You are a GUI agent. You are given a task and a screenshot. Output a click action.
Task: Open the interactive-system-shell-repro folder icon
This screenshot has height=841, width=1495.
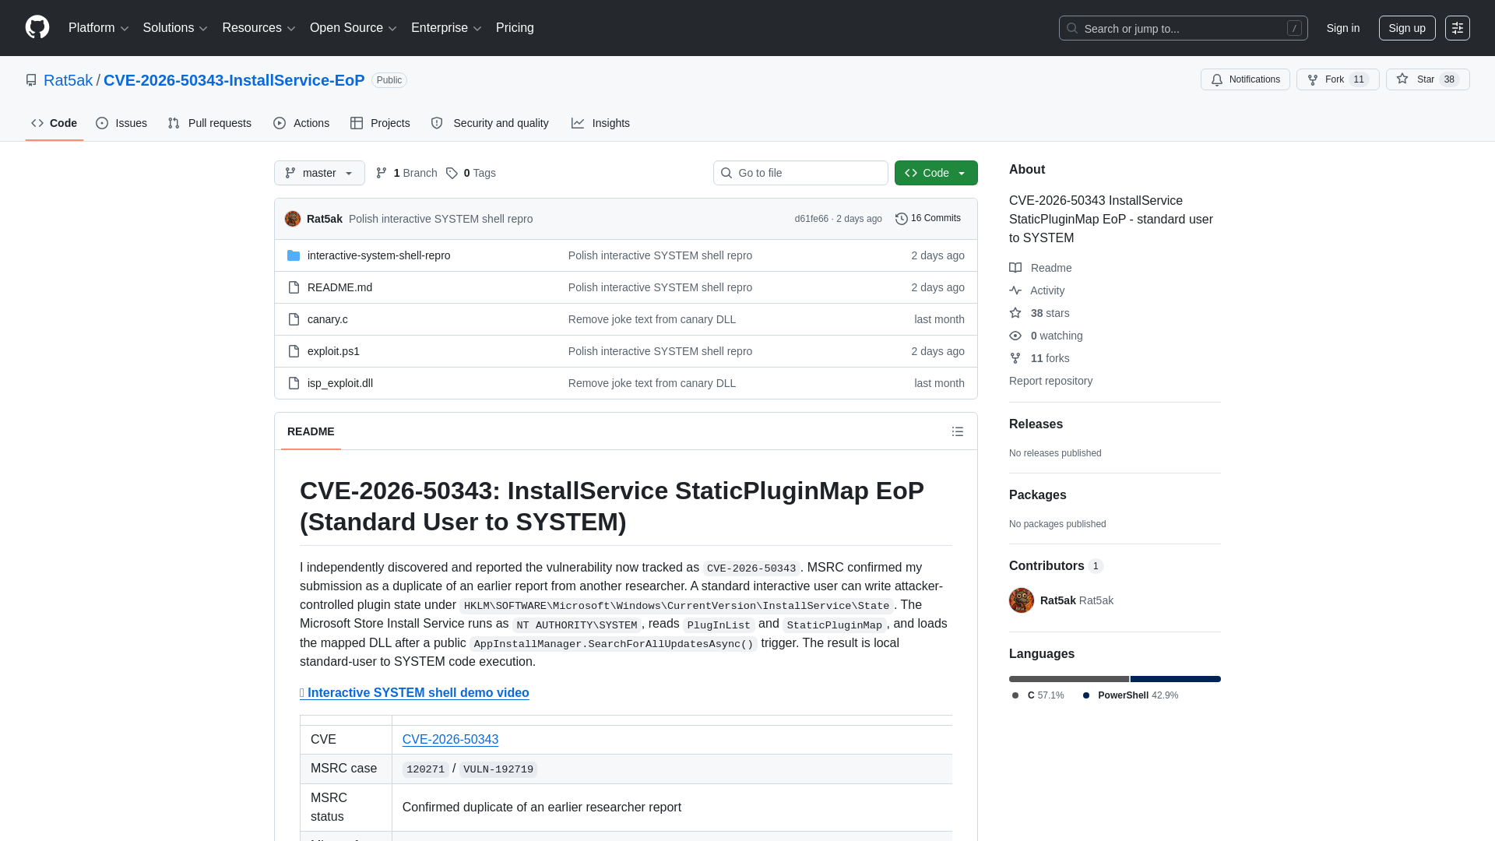pos(294,255)
